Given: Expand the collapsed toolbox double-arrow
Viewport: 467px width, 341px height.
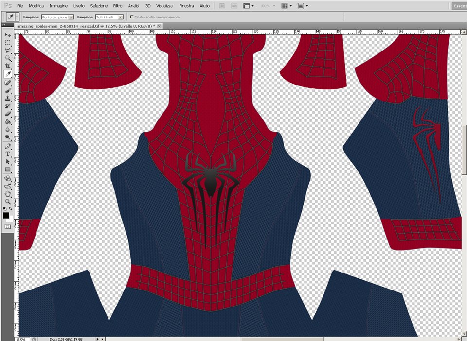Looking at the screenshot, I should [x=4, y=25].
